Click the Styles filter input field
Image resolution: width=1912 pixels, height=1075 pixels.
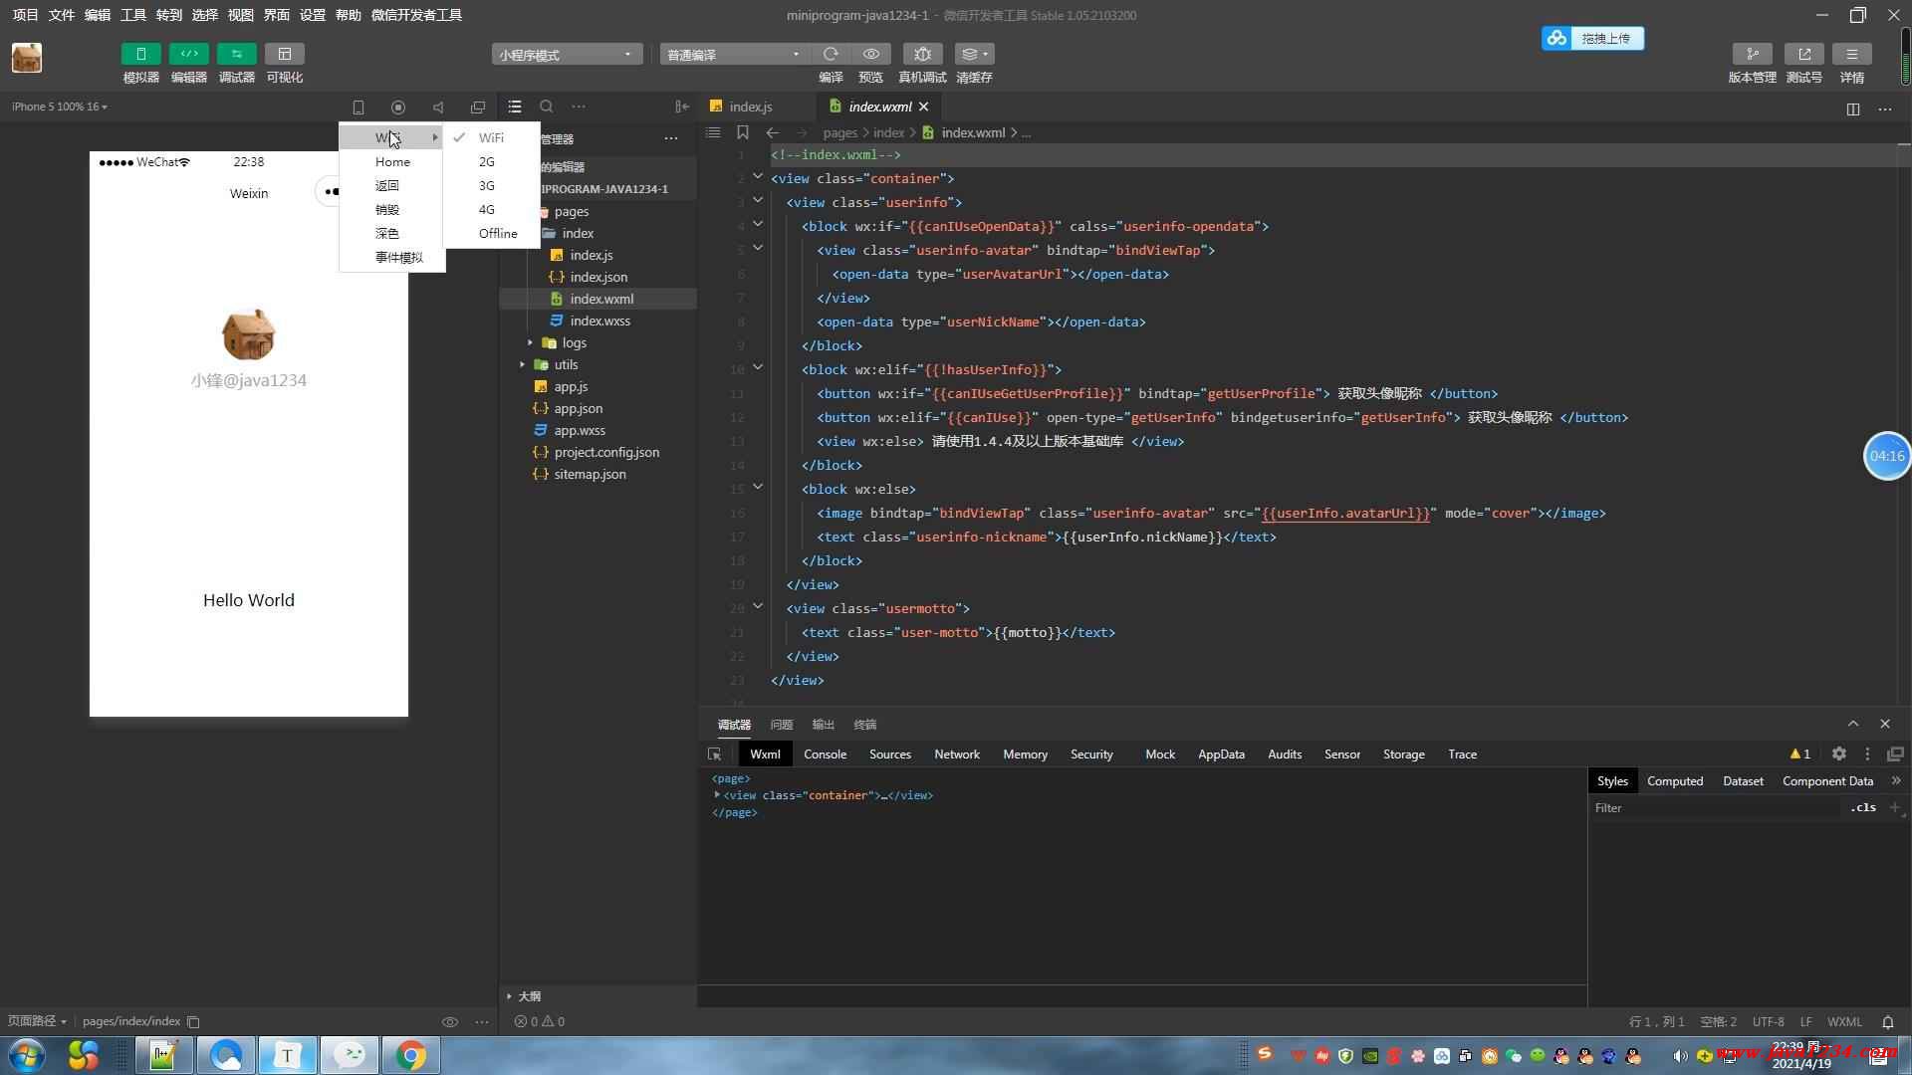click(1713, 808)
